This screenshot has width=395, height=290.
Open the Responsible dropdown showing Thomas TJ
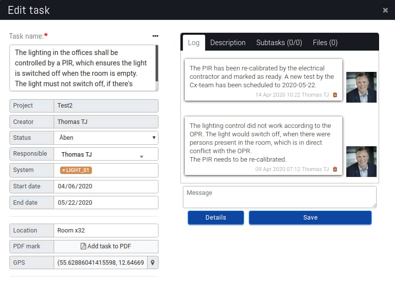pyautogui.click(x=106, y=154)
